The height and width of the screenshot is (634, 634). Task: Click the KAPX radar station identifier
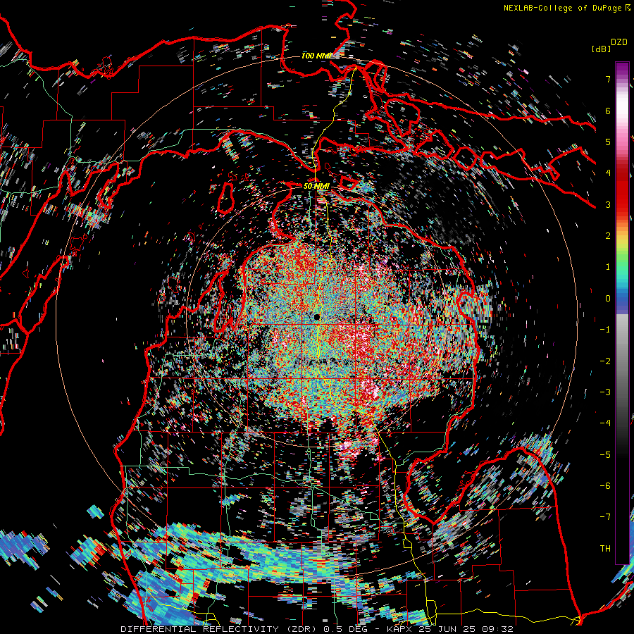point(401,629)
